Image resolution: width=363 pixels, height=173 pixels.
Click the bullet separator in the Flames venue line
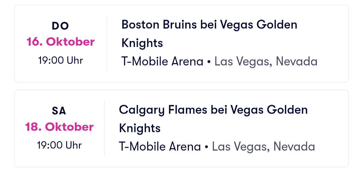206,147
